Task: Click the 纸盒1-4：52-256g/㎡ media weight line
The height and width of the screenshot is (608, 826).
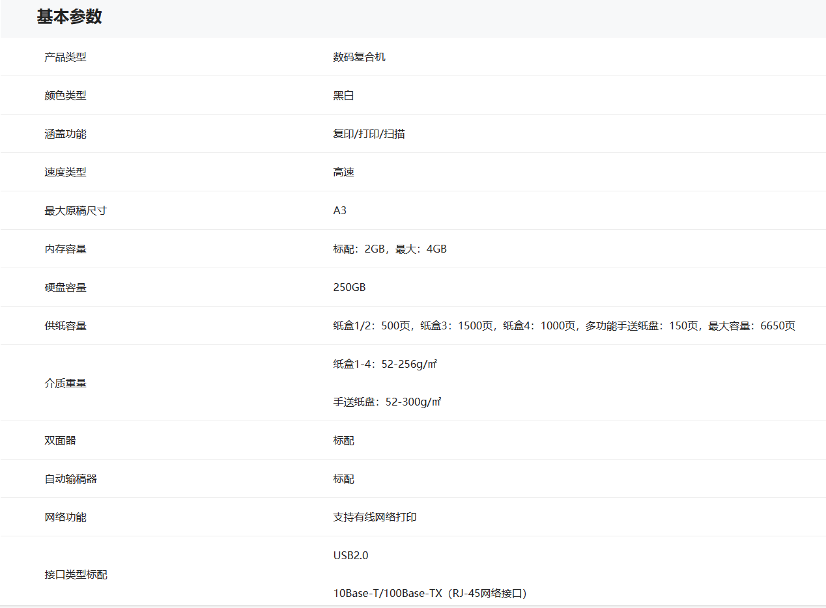Action: pyautogui.click(x=384, y=365)
